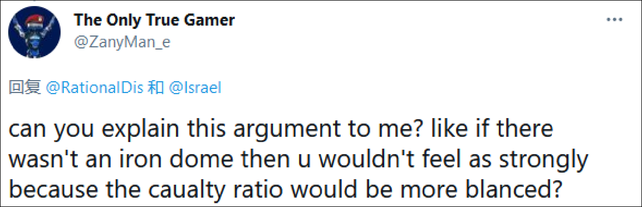This screenshot has height=207, width=642.
Task: Click the tweet's first line of text
Action: click(x=281, y=129)
